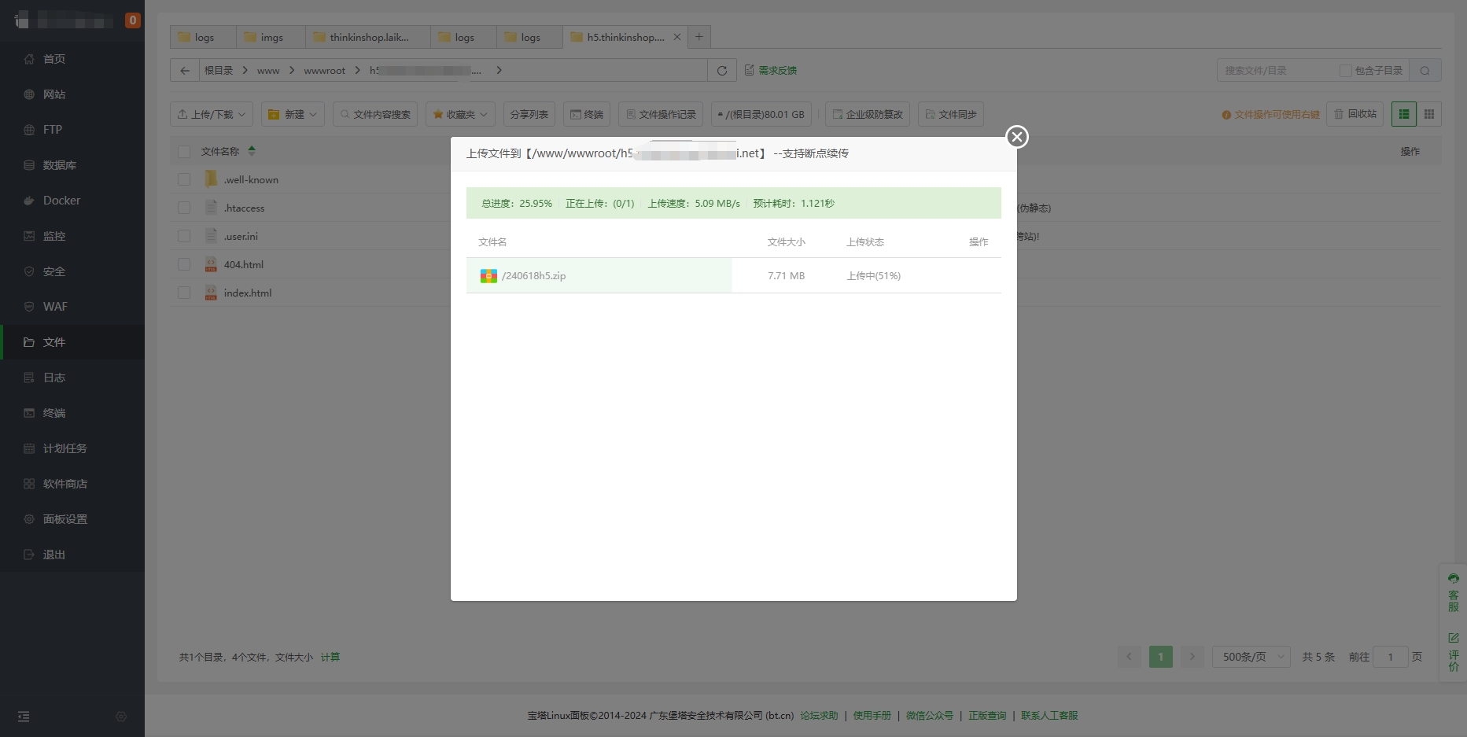Open Docker in the sidebar
Viewport: 1467px width, 737px height.
tap(61, 201)
